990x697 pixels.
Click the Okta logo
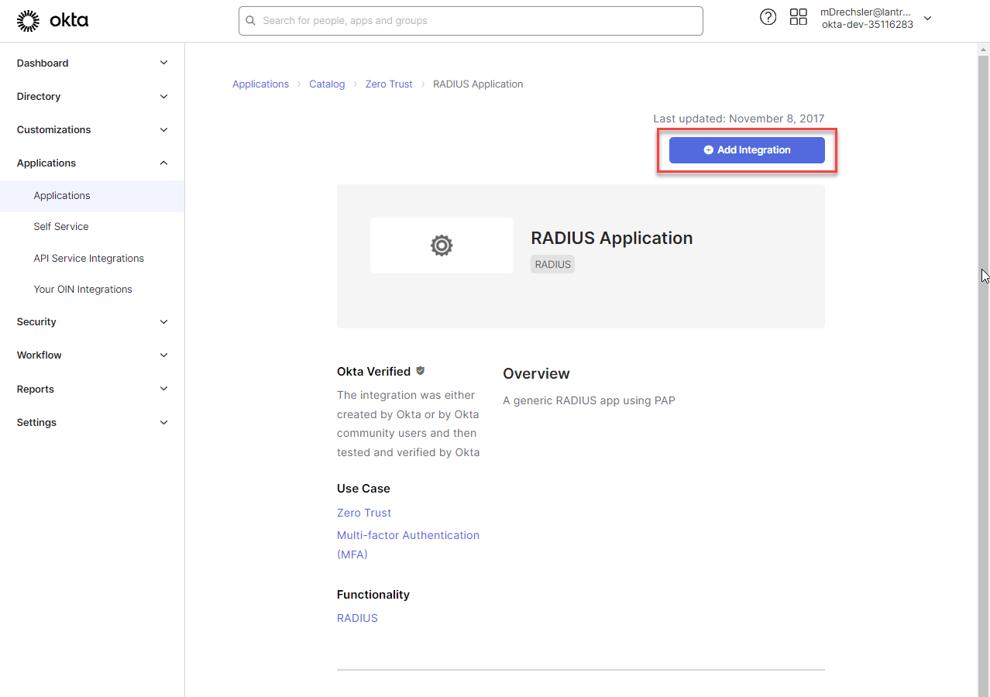(53, 21)
